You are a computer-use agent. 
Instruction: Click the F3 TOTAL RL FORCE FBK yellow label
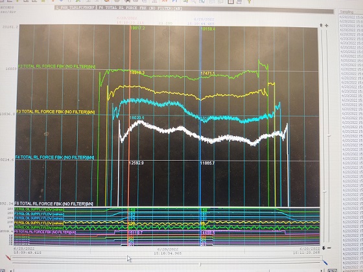[56, 112]
